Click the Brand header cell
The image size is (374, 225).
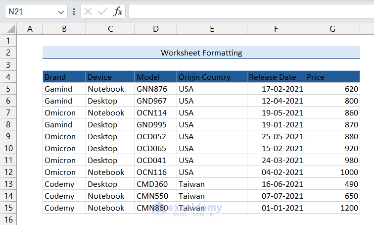click(64, 77)
